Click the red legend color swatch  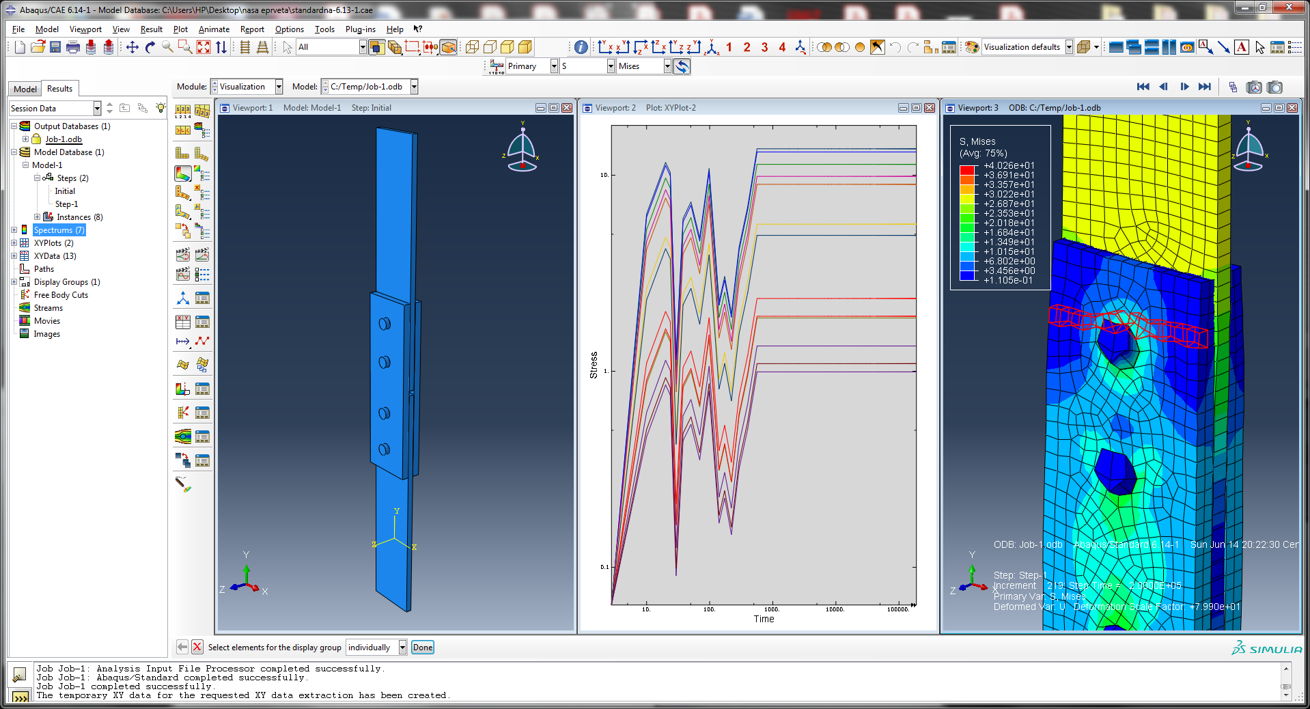966,170
